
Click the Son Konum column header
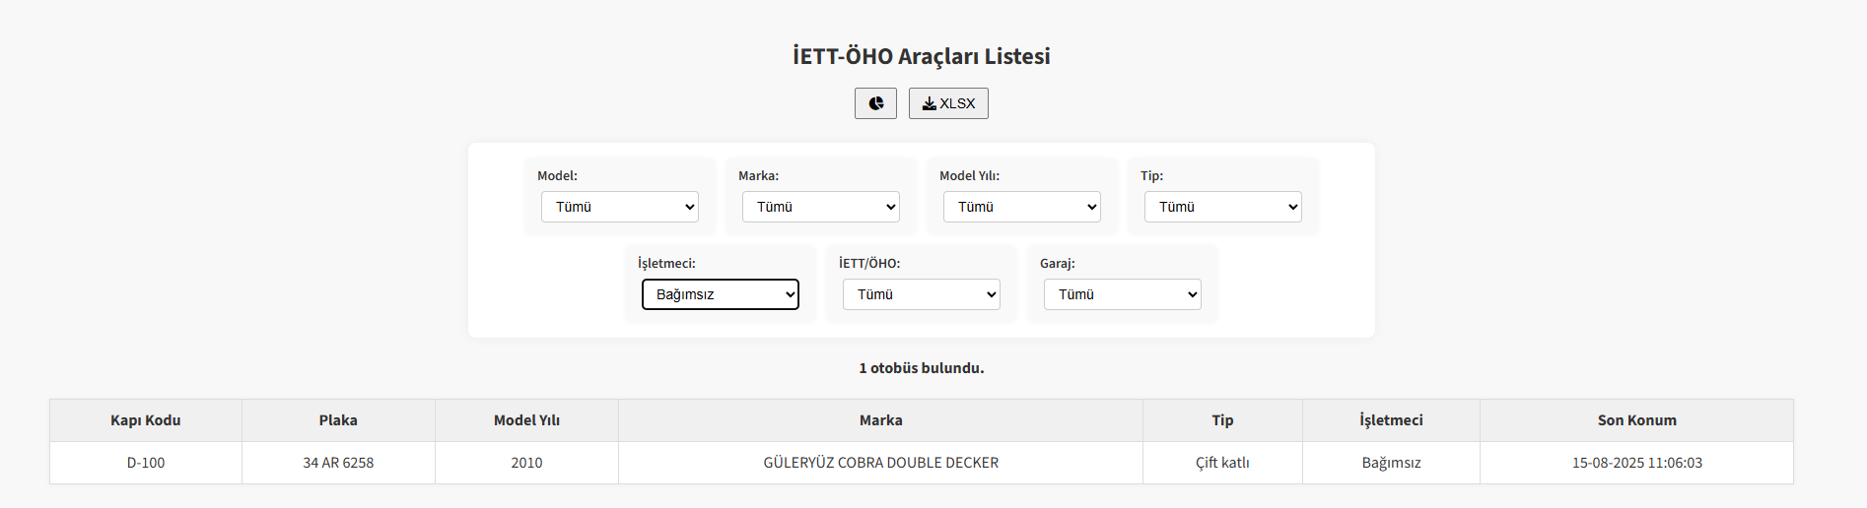point(1636,420)
